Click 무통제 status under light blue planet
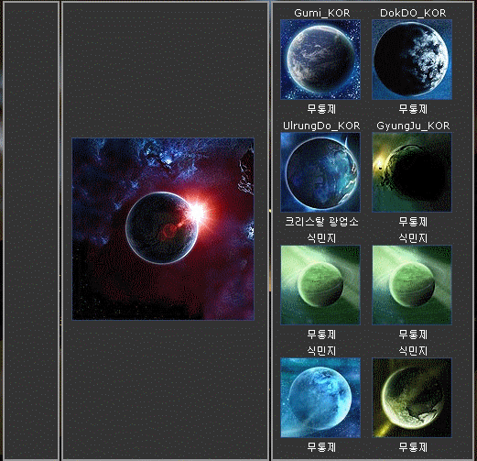This screenshot has height=461, width=477. point(321,447)
